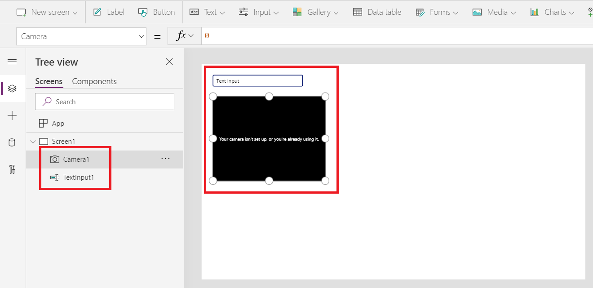
Task: Open the fx formula function dropdown
Action: [x=184, y=36]
